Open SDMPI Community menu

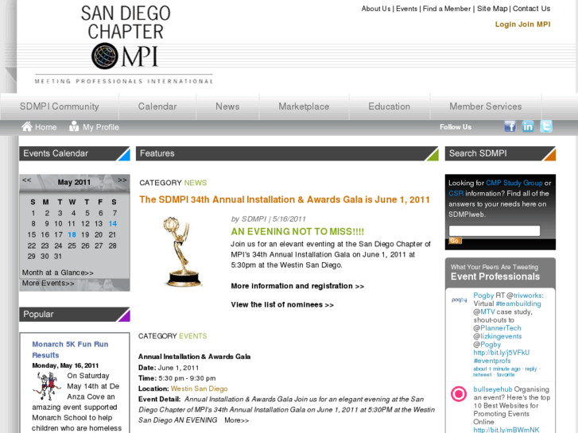click(x=60, y=106)
